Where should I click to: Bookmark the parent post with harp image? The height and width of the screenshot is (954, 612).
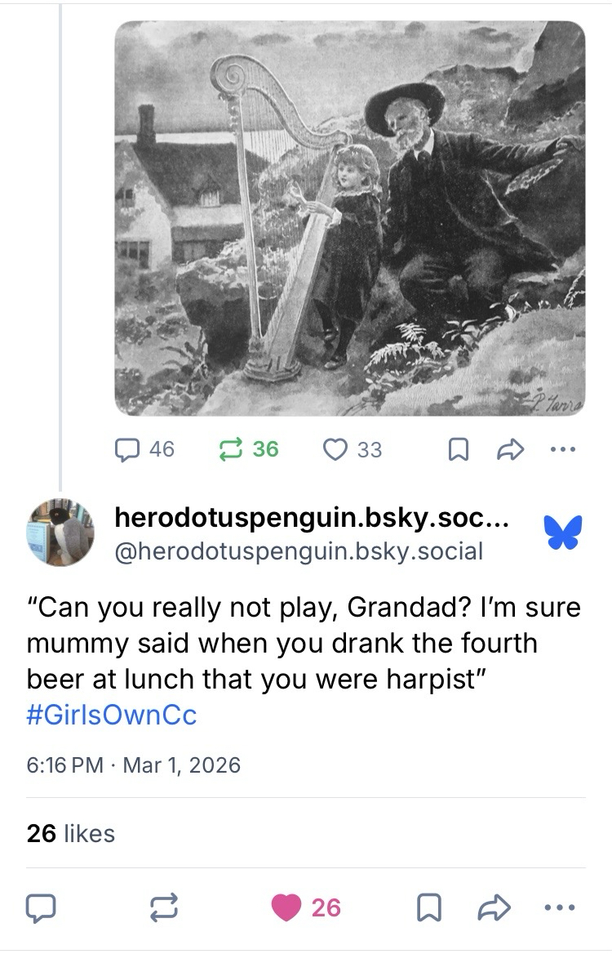coord(459,449)
